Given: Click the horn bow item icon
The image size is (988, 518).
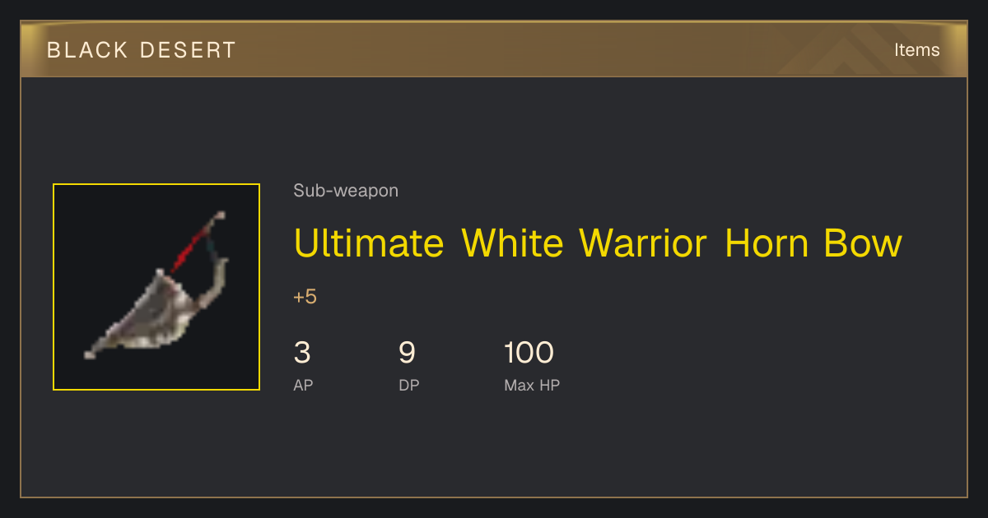Looking at the screenshot, I should tap(156, 287).
